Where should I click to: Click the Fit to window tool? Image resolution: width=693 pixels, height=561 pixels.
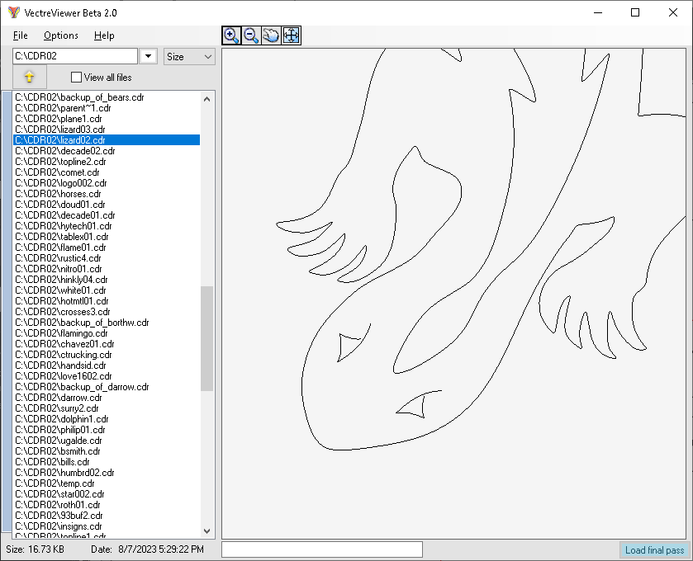coord(292,35)
